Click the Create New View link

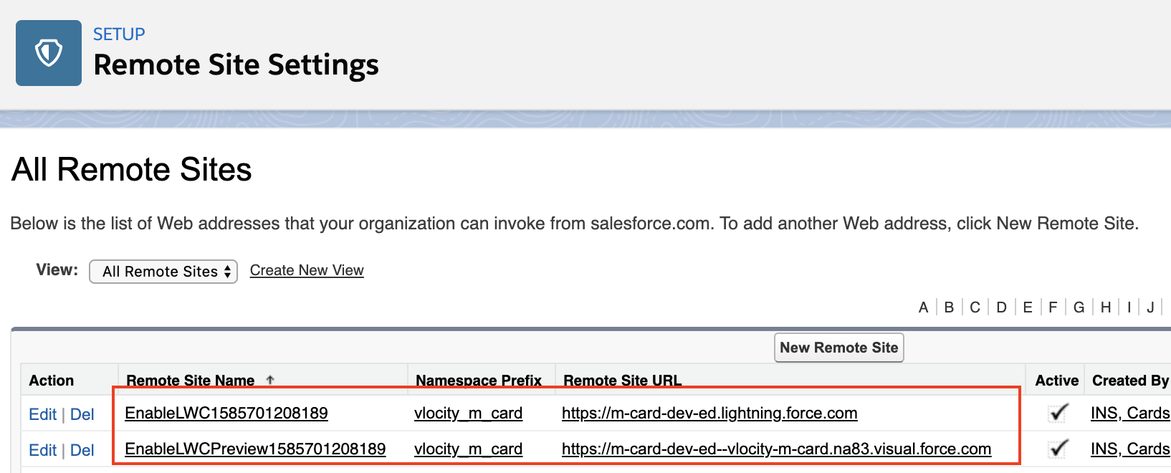[x=307, y=270]
